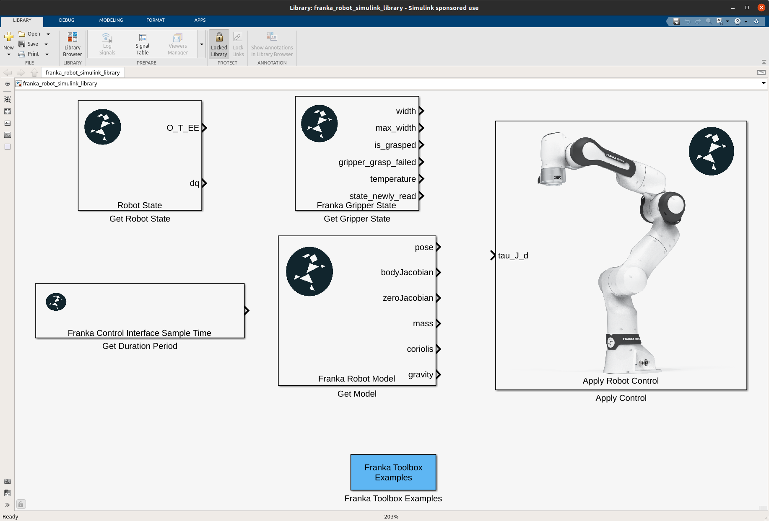Image resolution: width=769 pixels, height=521 pixels.
Task: Click the Help question mark icon
Action: click(x=738, y=21)
